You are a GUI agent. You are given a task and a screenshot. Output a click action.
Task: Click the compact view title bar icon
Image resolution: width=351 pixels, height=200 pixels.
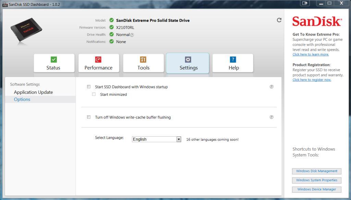point(305,3)
